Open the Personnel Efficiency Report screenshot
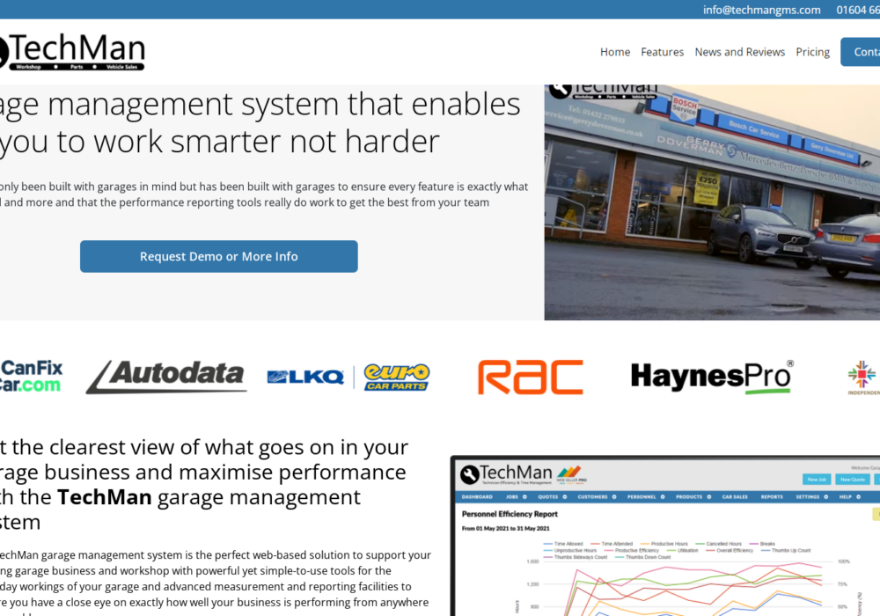The image size is (880, 616). click(x=667, y=538)
